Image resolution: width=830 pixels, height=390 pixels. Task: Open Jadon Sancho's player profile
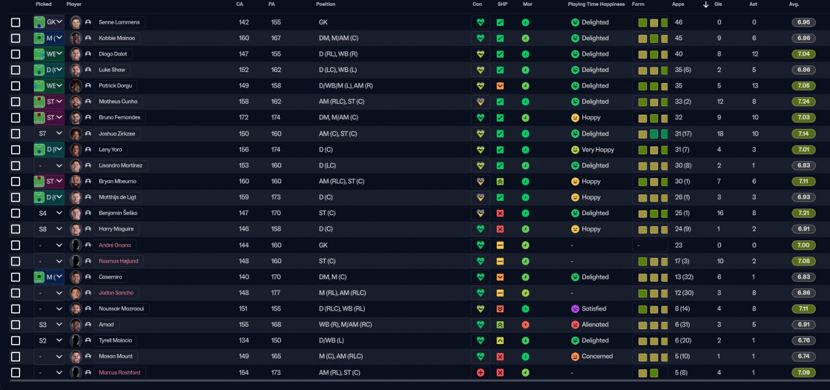pos(115,293)
